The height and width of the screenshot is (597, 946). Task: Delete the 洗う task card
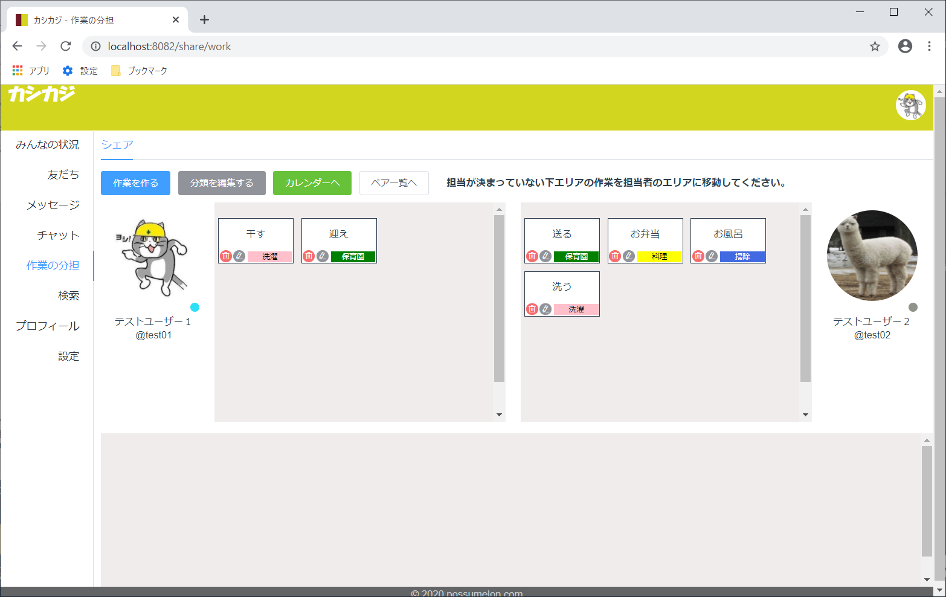pos(532,309)
